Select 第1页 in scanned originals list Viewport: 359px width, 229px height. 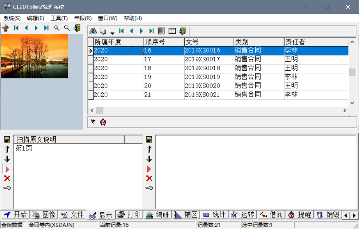(24, 148)
